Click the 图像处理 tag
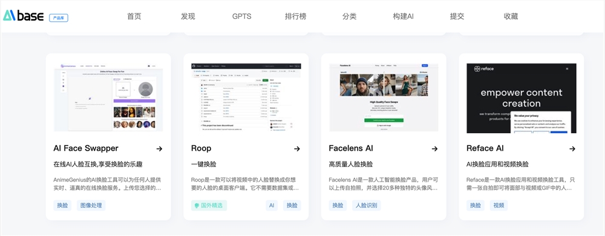The width and height of the screenshot is (605, 236). pos(91,206)
